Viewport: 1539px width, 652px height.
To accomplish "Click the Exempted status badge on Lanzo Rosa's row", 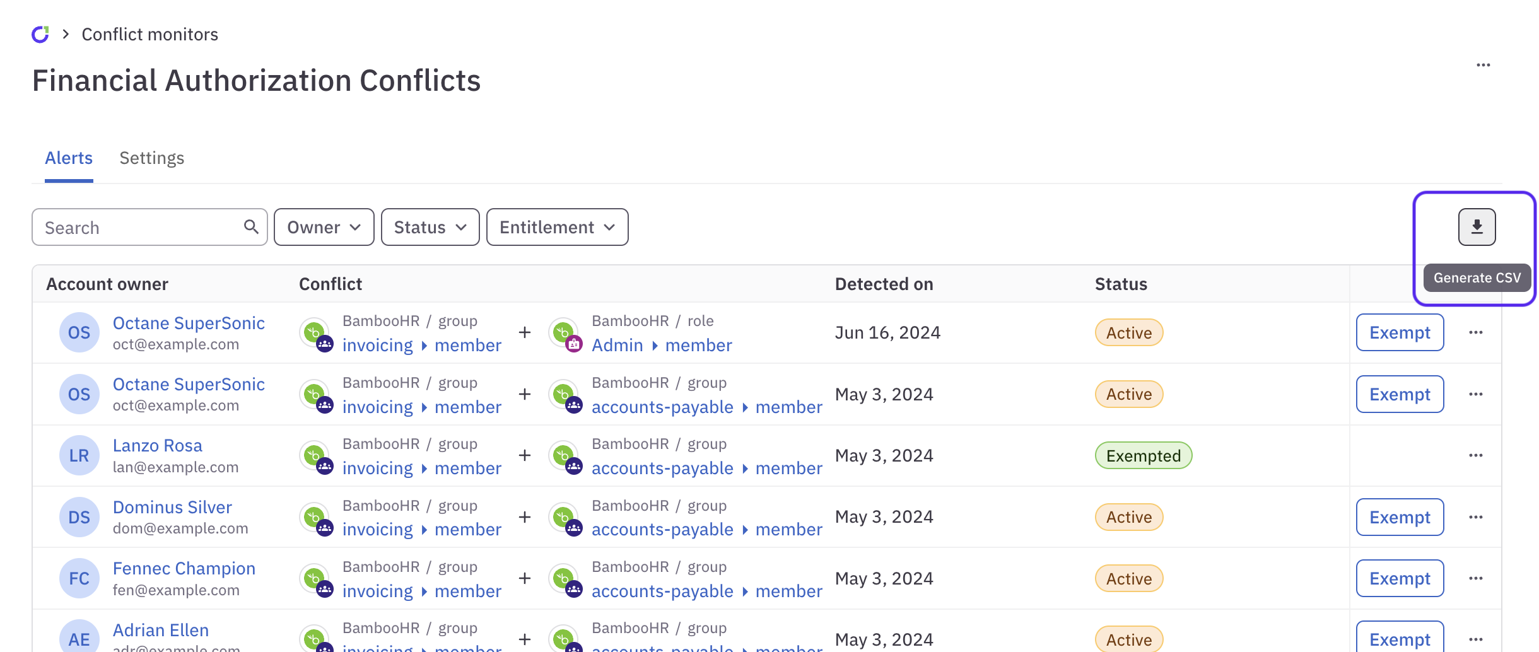I will pyautogui.click(x=1143, y=455).
